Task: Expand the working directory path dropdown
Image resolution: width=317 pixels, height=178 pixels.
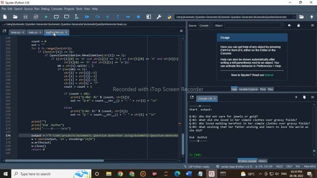Action: (x=295, y=17)
